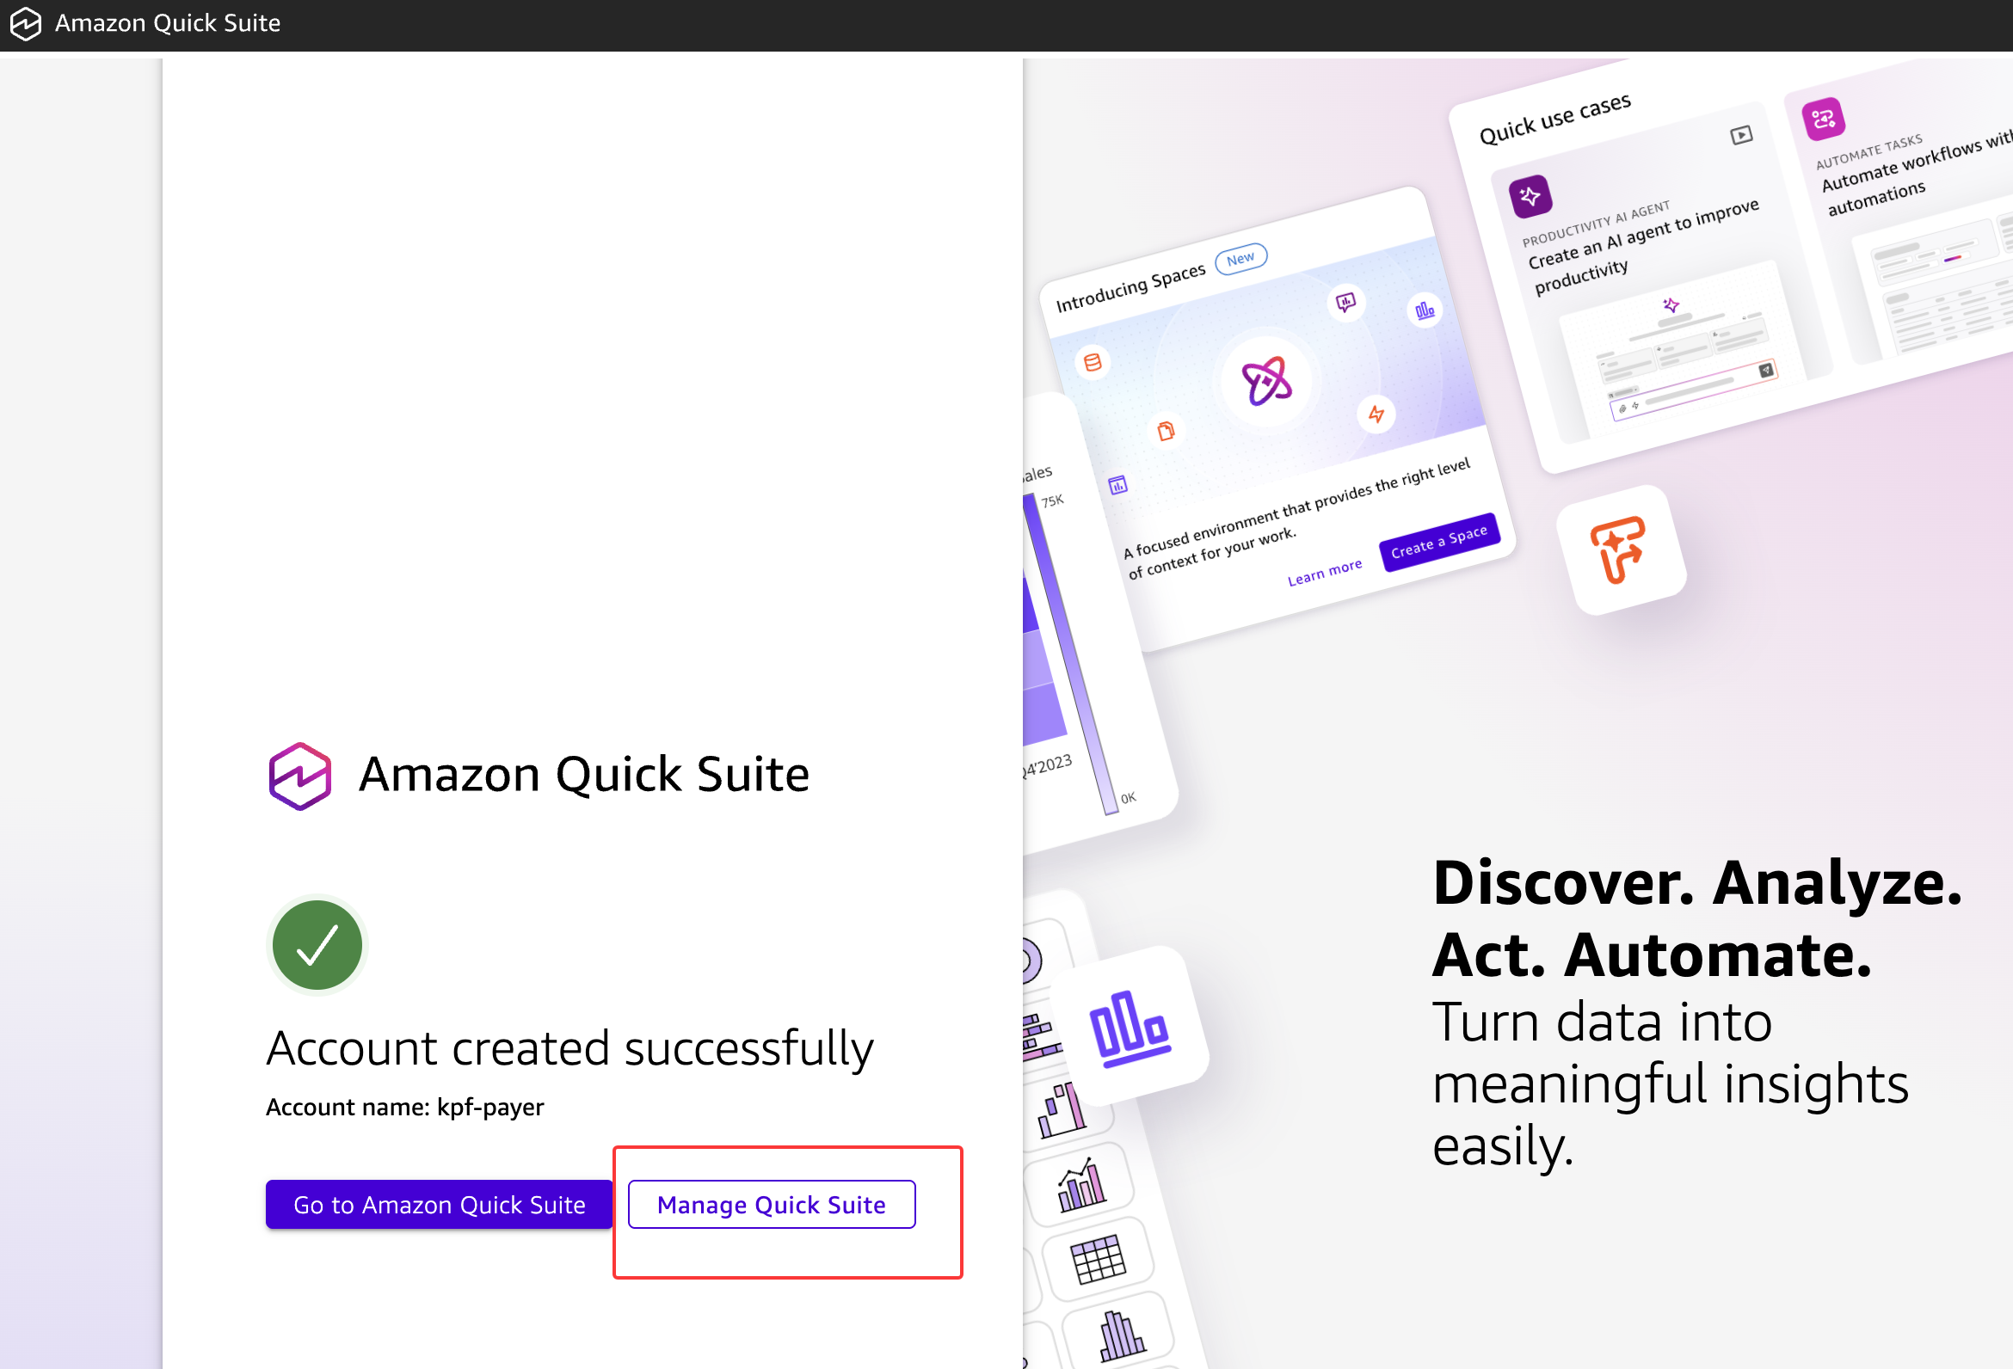Open Manage Quick Suite
The image size is (2013, 1369).
[771, 1205]
